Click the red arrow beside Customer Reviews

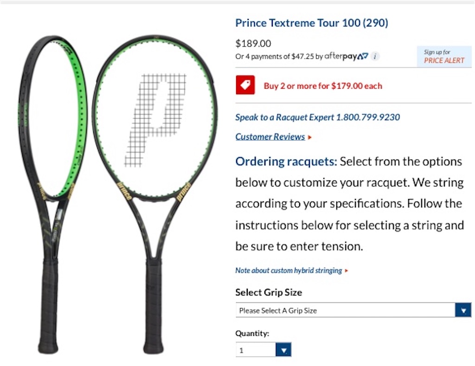(x=309, y=137)
